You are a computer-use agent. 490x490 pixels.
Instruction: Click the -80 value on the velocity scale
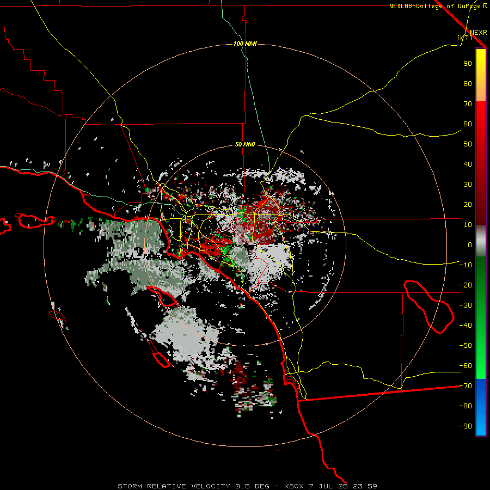click(x=465, y=406)
